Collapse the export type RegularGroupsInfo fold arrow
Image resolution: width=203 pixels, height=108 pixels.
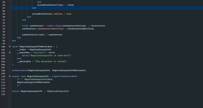(10, 76)
